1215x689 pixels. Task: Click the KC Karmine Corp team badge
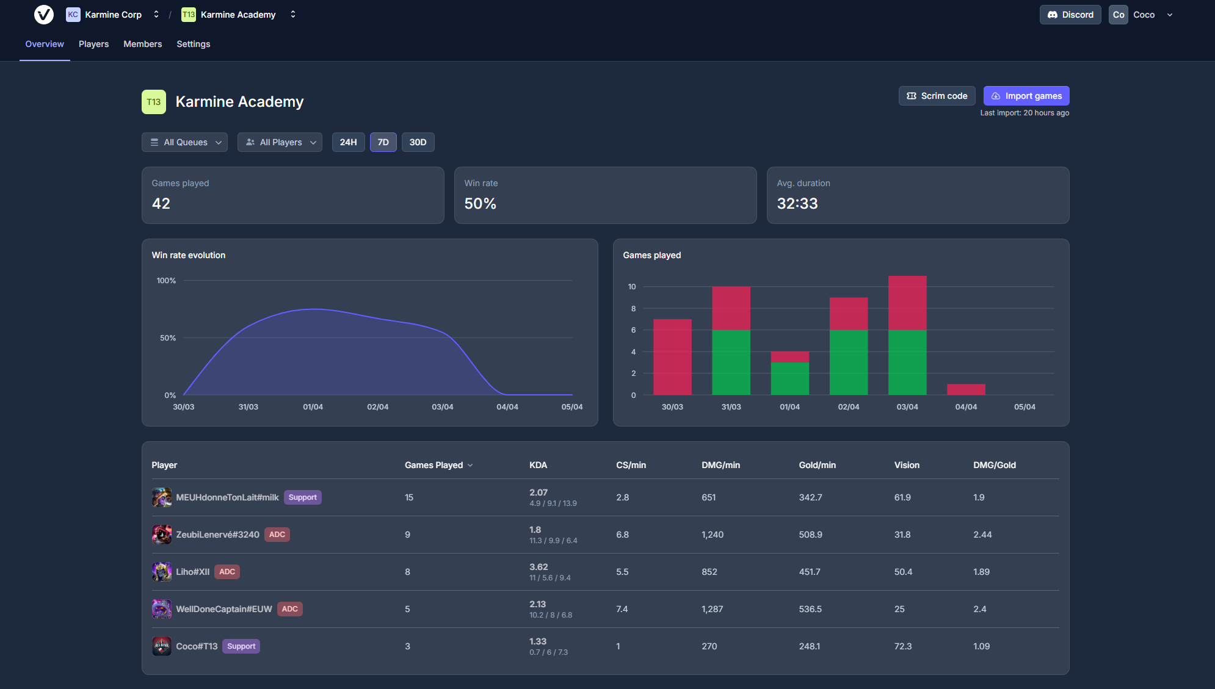click(73, 14)
